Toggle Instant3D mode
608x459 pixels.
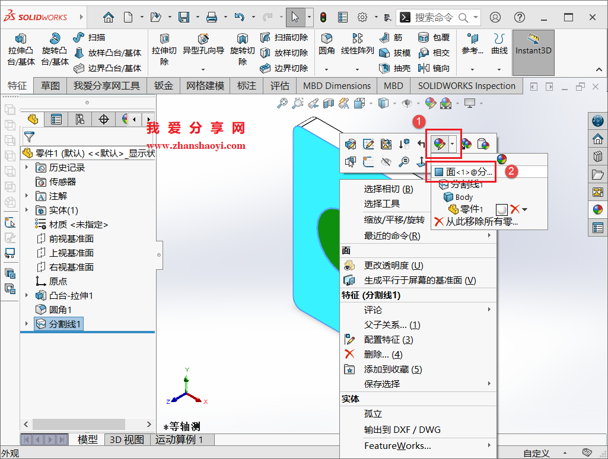pyautogui.click(x=533, y=52)
